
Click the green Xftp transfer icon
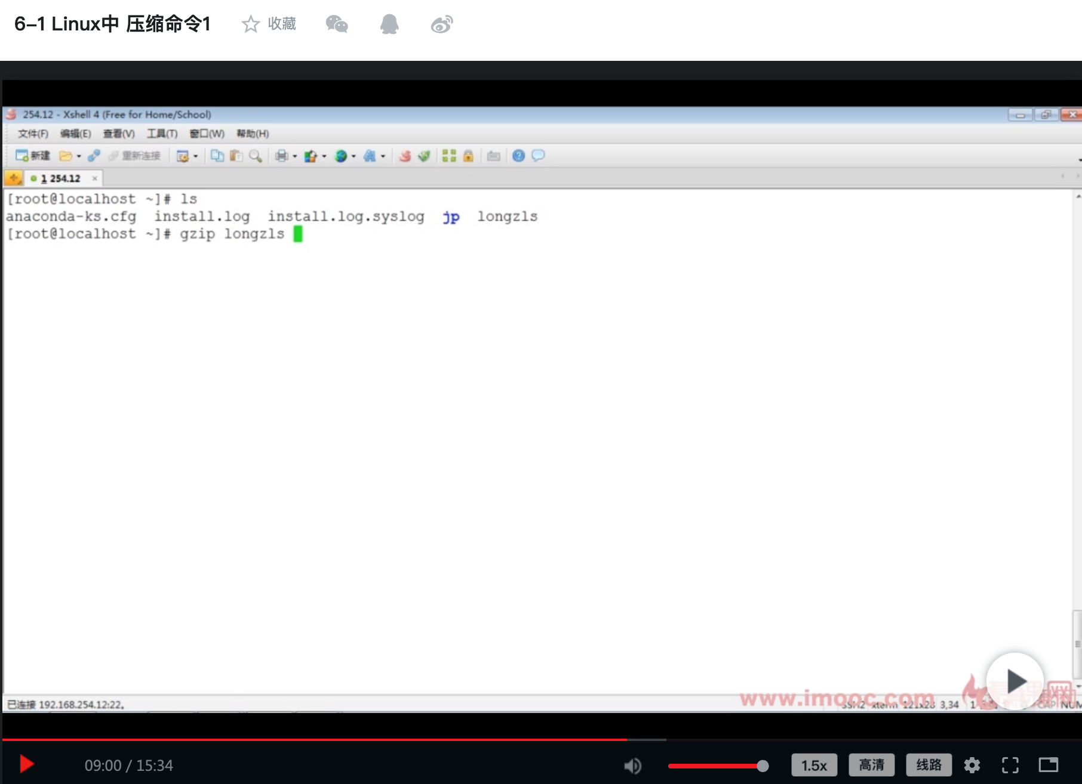[x=424, y=156]
